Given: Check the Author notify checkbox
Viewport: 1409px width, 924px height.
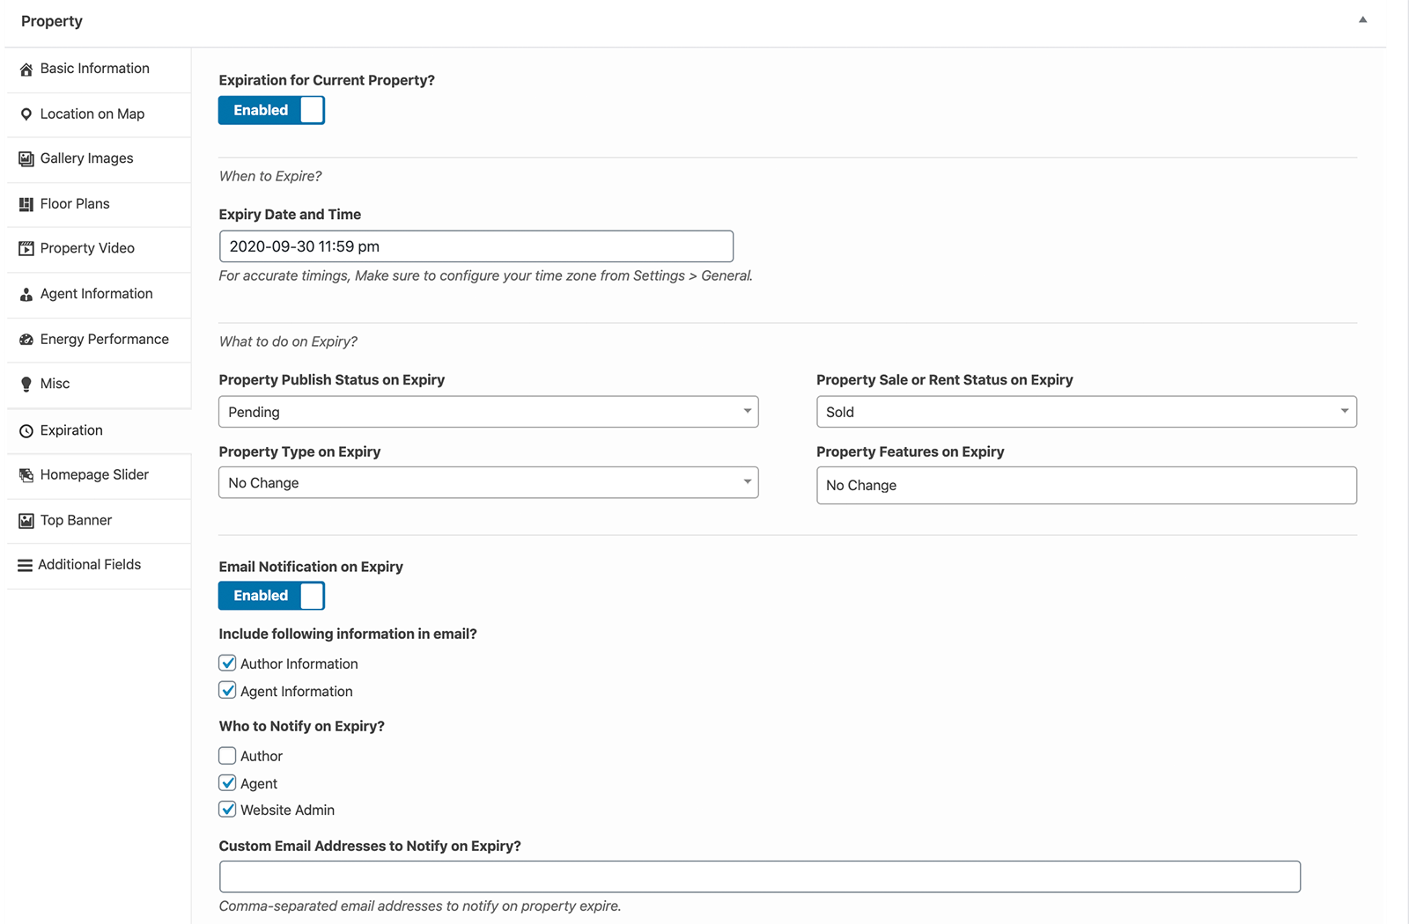Looking at the screenshot, I should tap(227, 756).
